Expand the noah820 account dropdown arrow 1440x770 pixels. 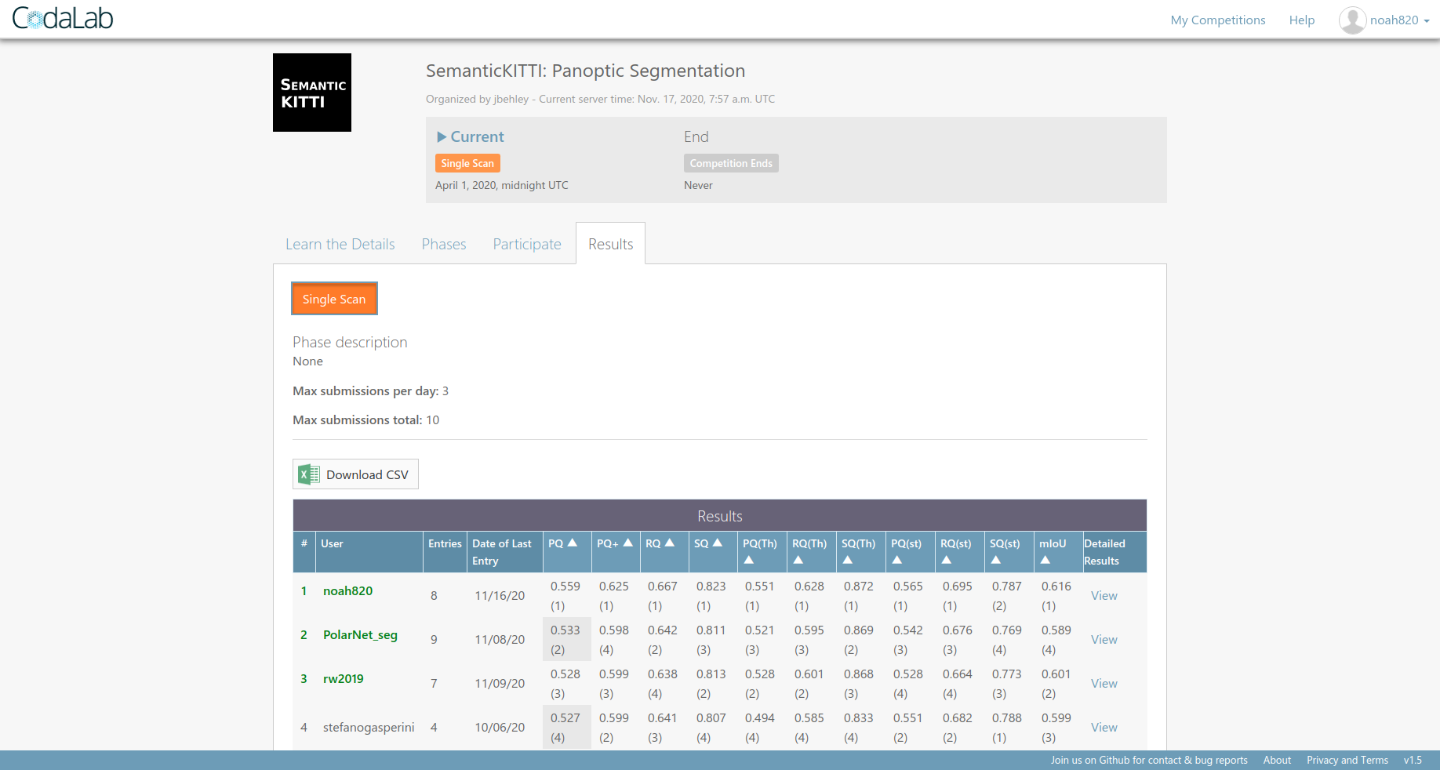pos(1427,21)
